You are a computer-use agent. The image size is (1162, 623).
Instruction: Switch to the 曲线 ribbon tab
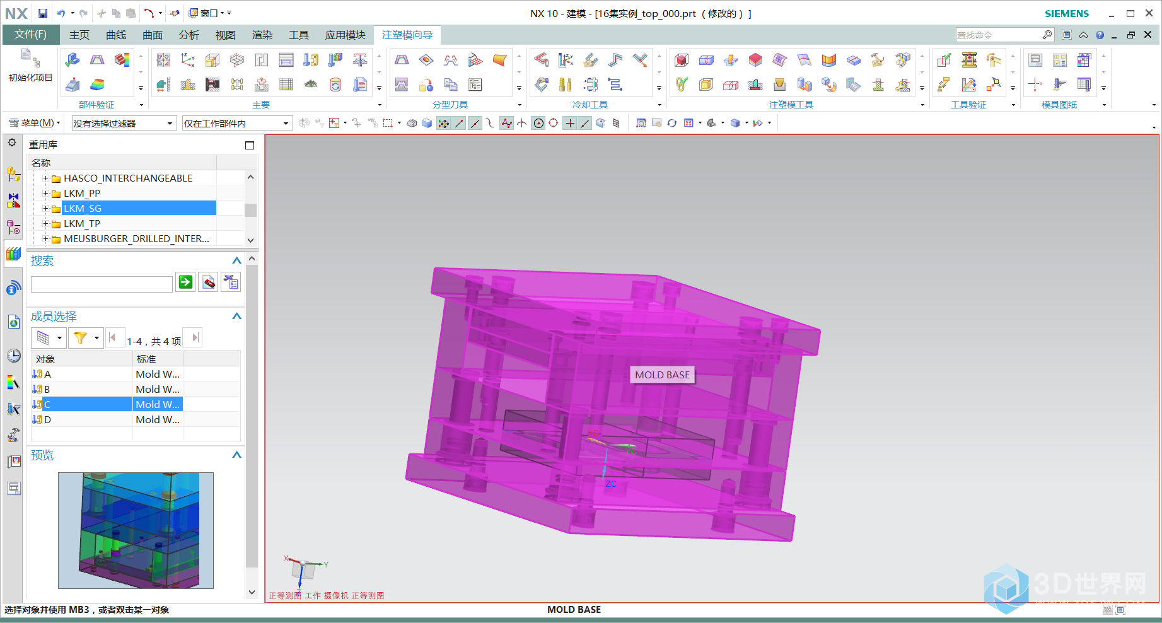tap(116, 35)
